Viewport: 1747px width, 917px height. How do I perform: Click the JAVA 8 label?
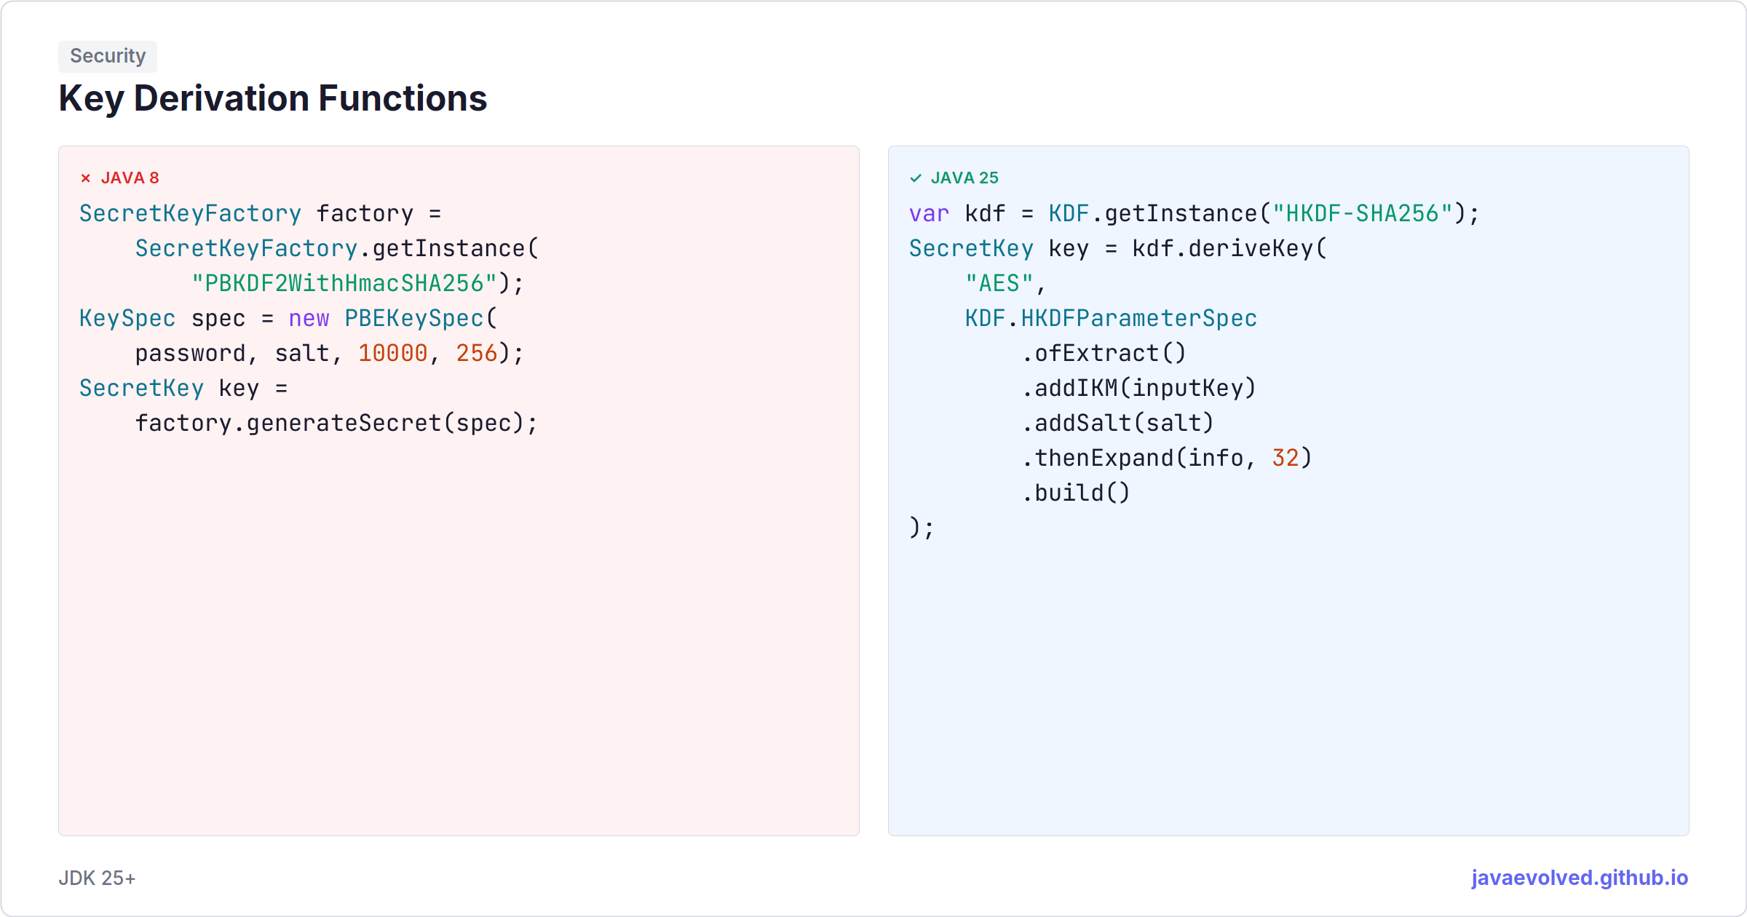coord(130,178)
